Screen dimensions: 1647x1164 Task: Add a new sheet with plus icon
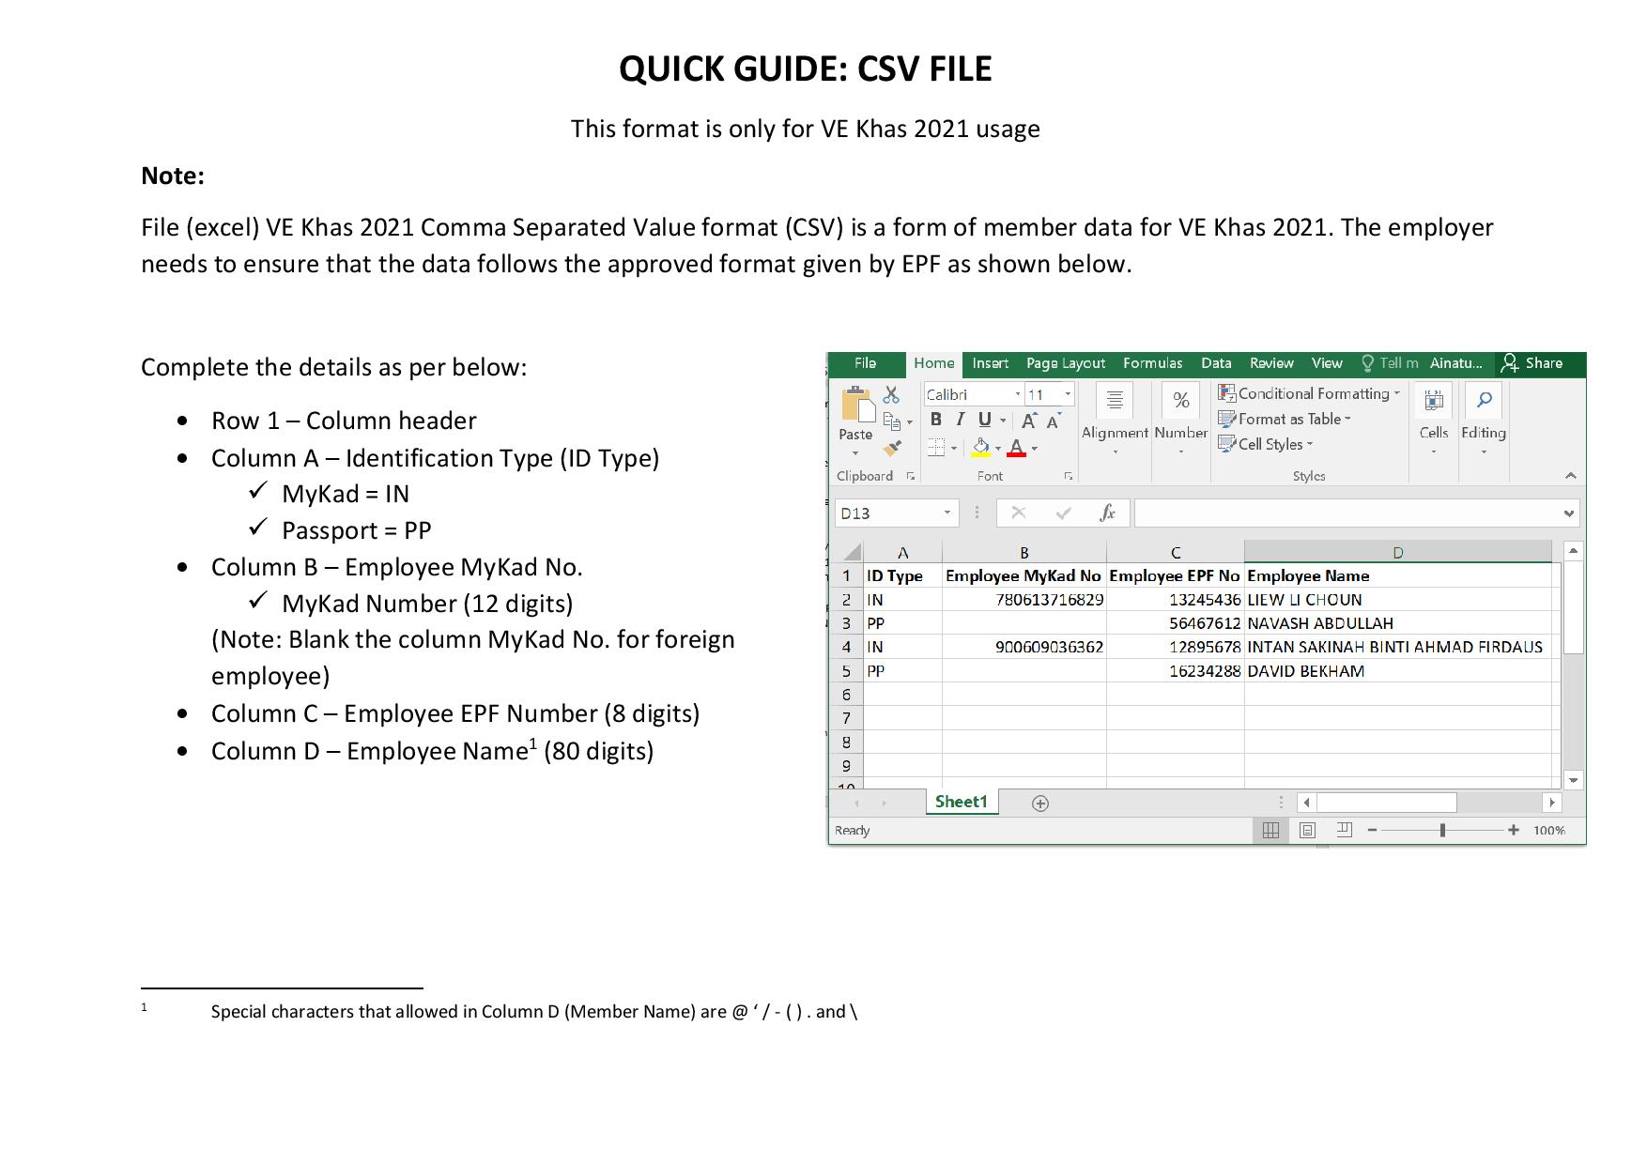tap(1039, 803)
